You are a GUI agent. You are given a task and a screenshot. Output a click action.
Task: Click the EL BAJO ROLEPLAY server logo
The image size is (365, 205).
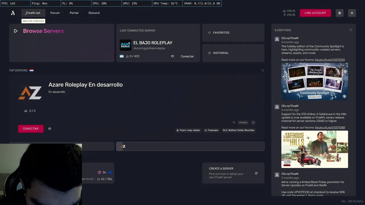click(x=125, y=45)
